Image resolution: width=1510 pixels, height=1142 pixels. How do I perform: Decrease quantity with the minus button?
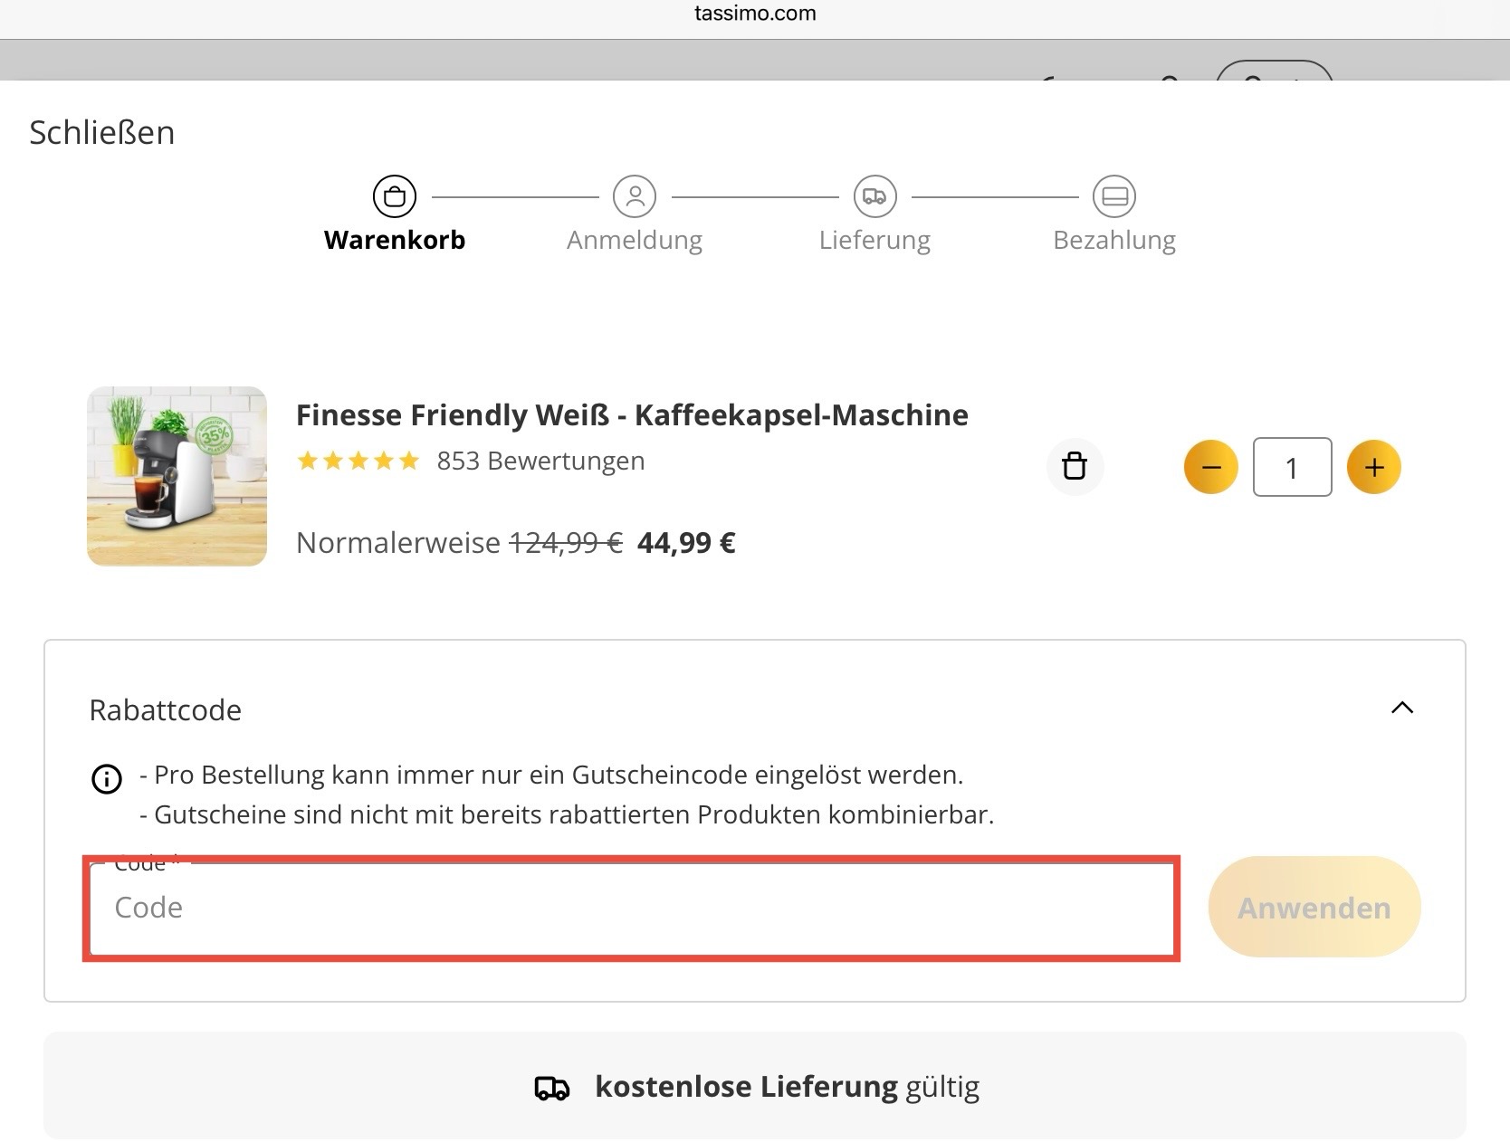[x=1211, y=467]
